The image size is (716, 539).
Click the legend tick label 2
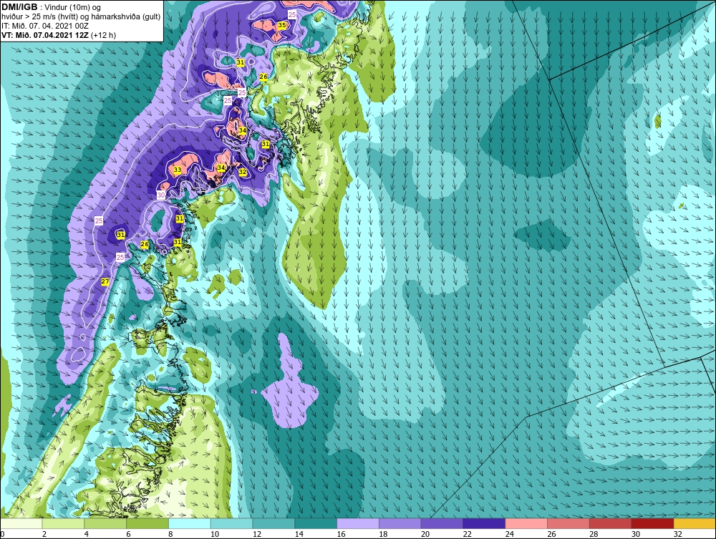[44, 534]
